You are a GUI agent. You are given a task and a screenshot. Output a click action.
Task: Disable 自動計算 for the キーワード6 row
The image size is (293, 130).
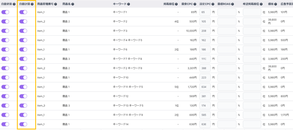click(x=23, y=50)
